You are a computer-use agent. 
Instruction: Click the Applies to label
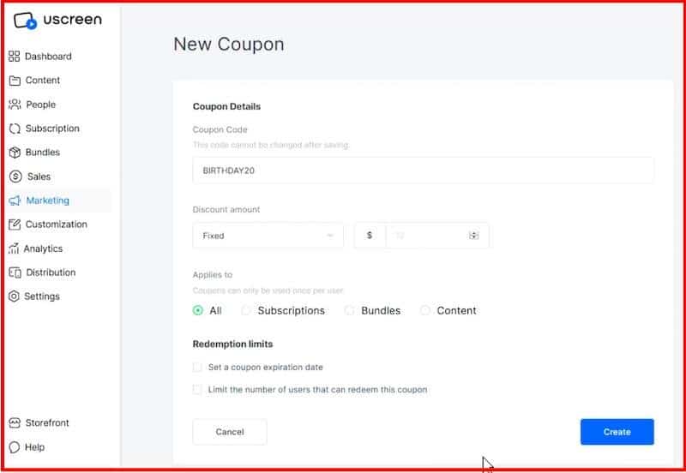(x=212, y=274)
